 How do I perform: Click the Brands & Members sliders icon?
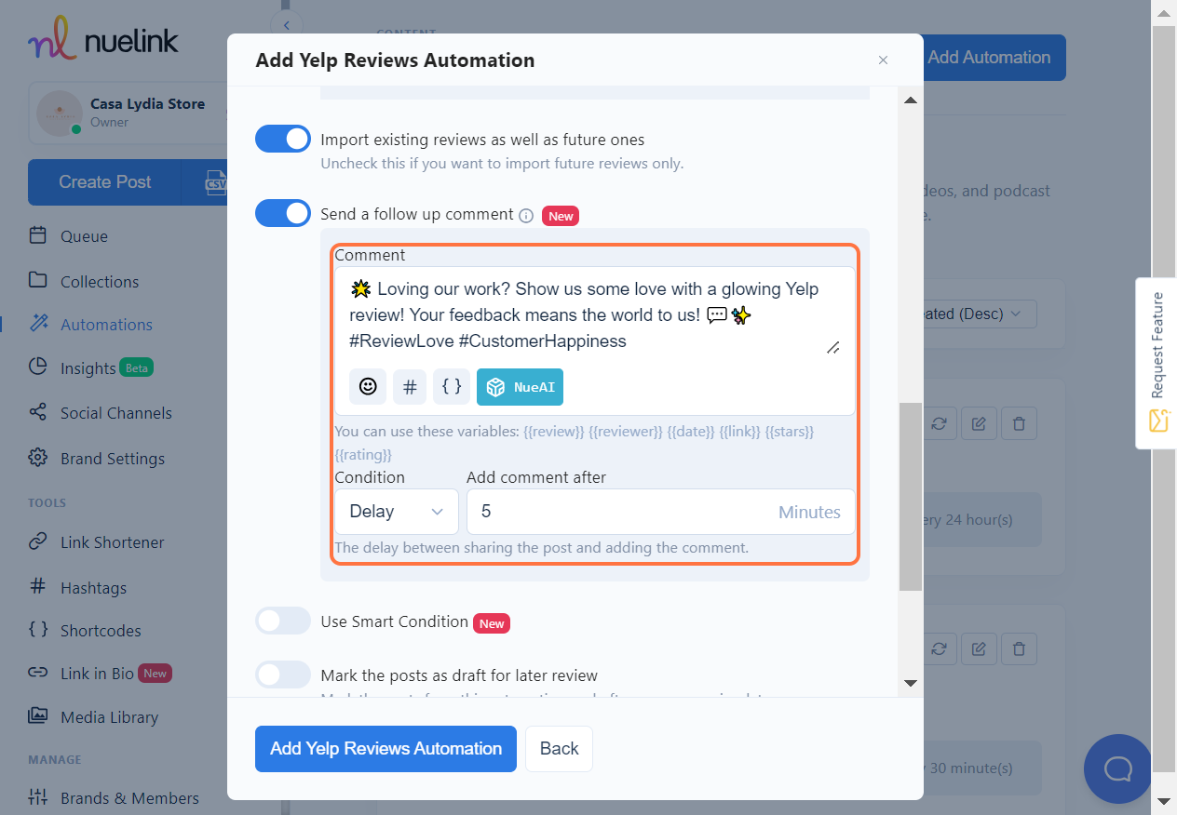(x=38, y=797)
